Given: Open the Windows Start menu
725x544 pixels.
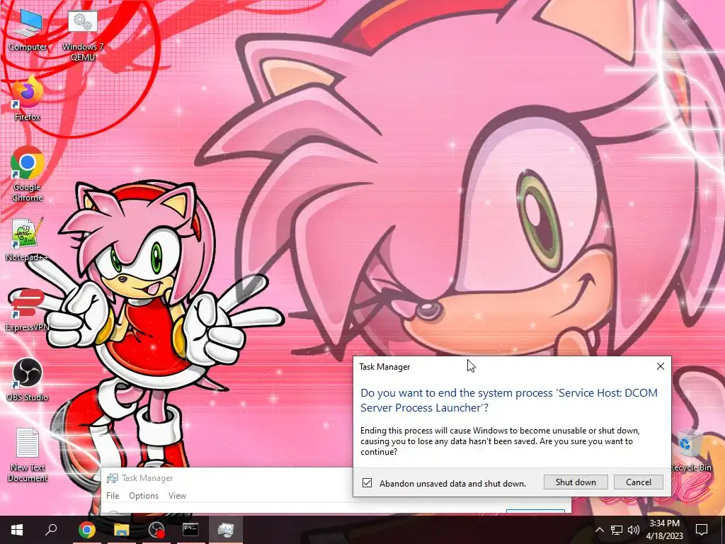Looking at the screenshot, I should (x=17, y=530).
